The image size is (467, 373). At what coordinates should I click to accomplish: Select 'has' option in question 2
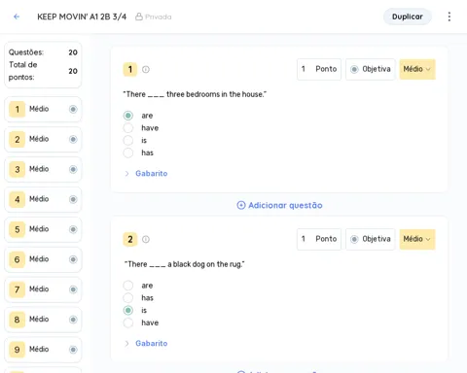[128, 298]
